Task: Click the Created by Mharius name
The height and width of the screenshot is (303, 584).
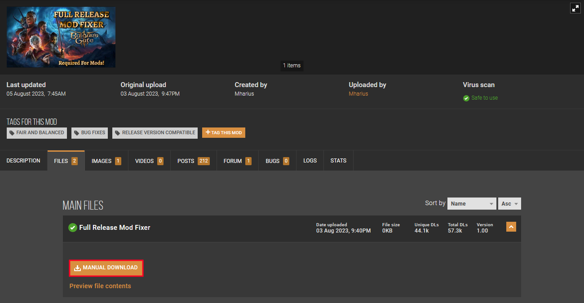Action: coord(244,94)
